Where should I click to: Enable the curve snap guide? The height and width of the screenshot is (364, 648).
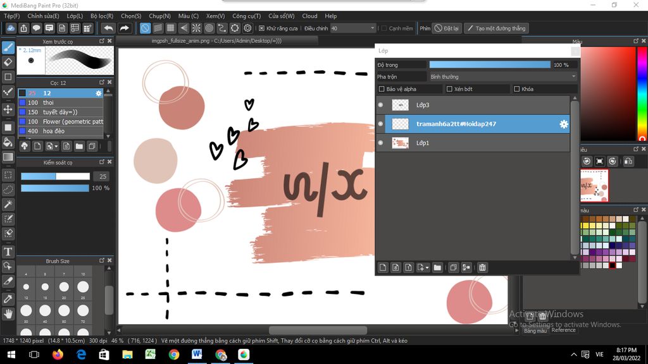click(222, 28)
